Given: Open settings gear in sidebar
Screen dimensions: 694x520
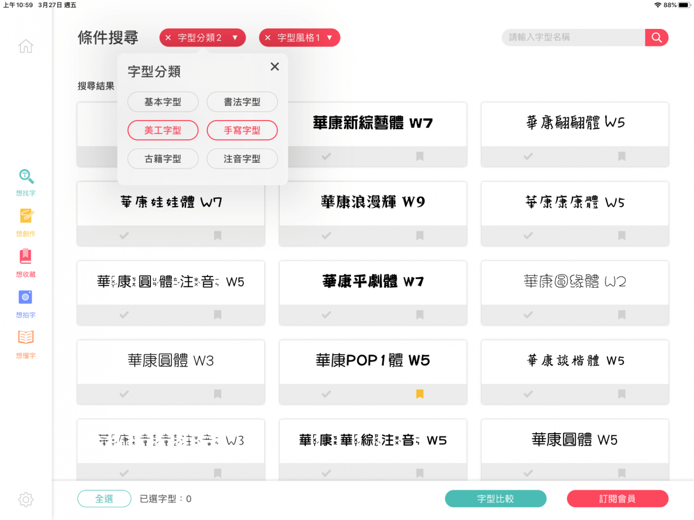Looking at the screenshot, I should coord(26,499).
